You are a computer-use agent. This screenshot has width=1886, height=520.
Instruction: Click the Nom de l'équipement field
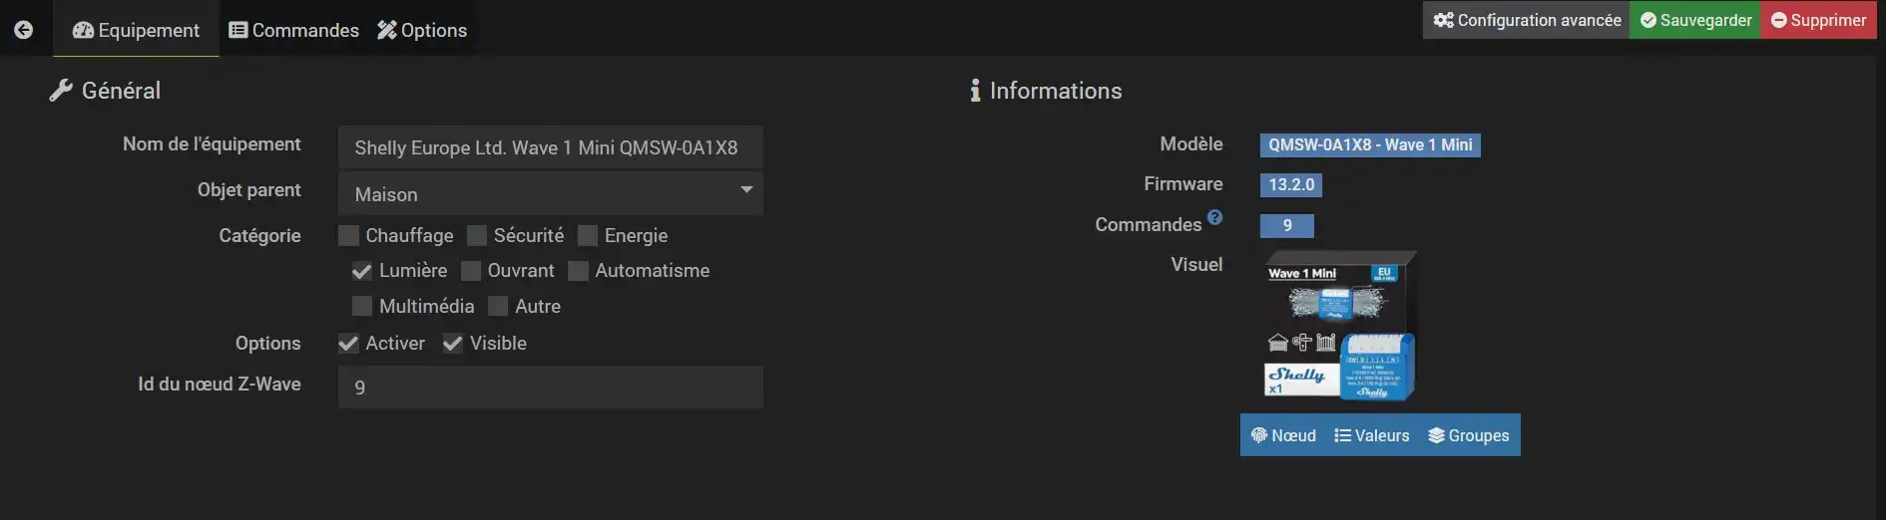pyautogui.click(x=550, y=147)
